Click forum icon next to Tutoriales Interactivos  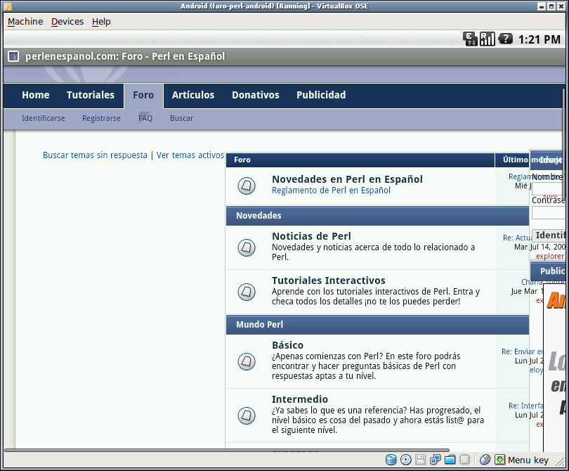pos(247,292)
